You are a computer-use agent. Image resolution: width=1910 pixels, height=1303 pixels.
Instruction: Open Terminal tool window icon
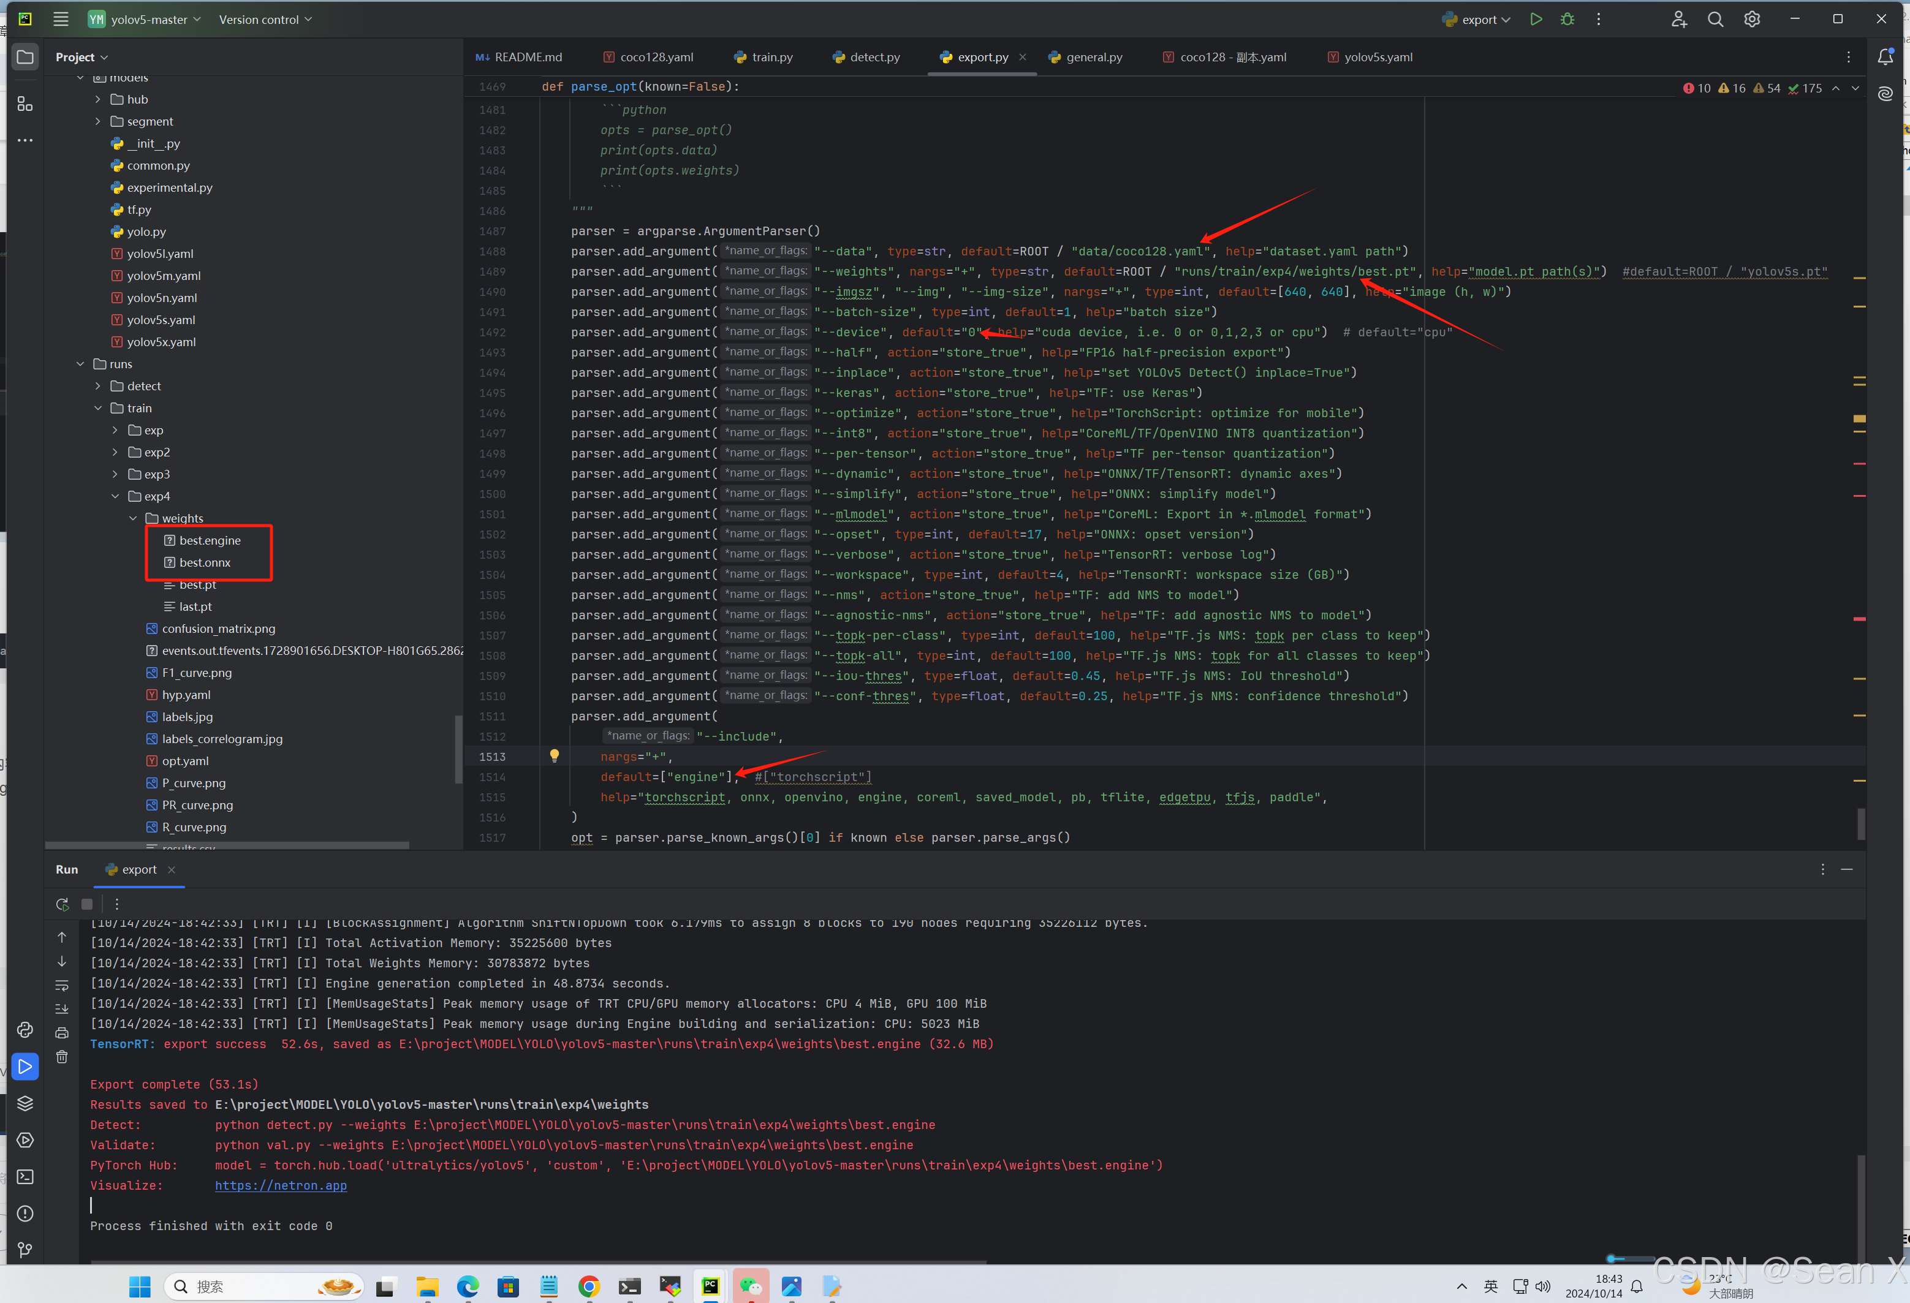26,1176
